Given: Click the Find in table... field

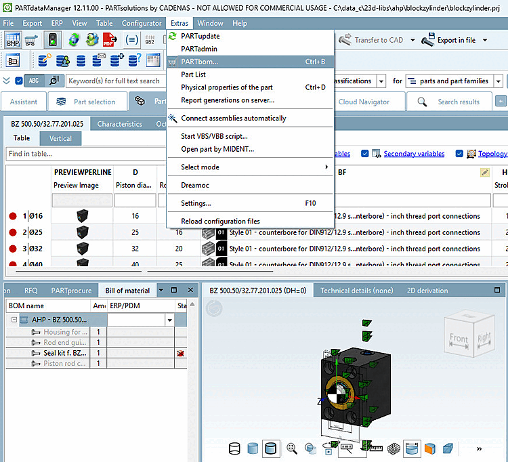Looking at the screenshot, I should [x=86, y=154].
